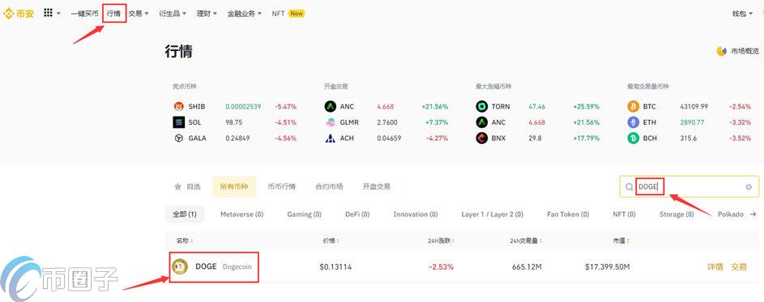Sort the table by 24H涨跌 column
The height and width of the screenshot is (302, 764).
[441, 240]
